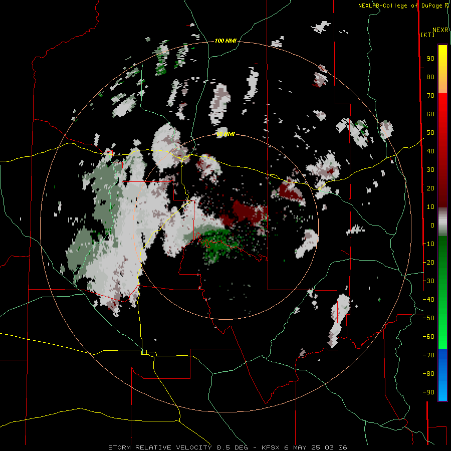Click the NEXR label above the color bar
Screen dimensions: 451x451
pos(440,30)
